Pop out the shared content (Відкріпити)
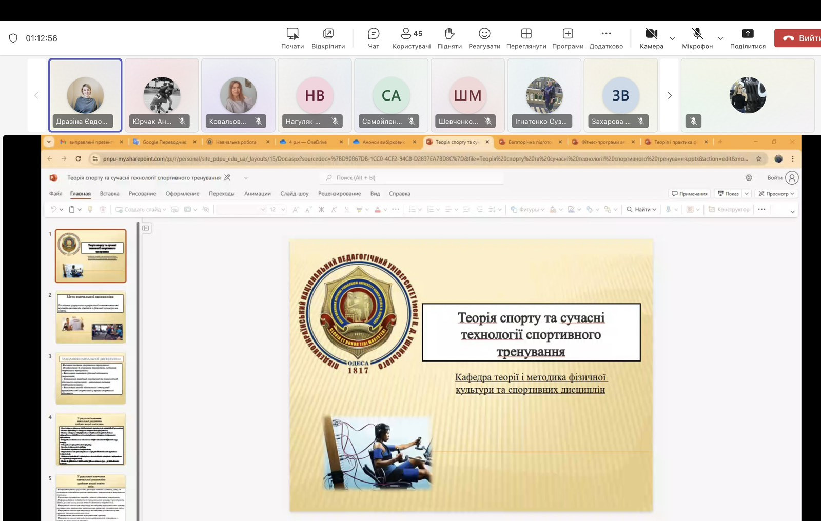Viewport: 821px width, 521px height. [x=328, y=38]
